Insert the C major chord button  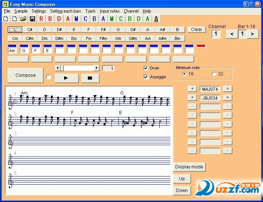(15, 30)
